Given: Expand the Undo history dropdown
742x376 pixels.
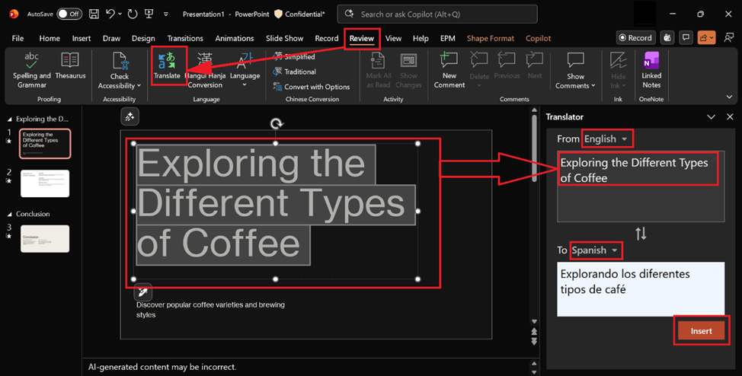Looking at the screenshot, I should point(120,14).
